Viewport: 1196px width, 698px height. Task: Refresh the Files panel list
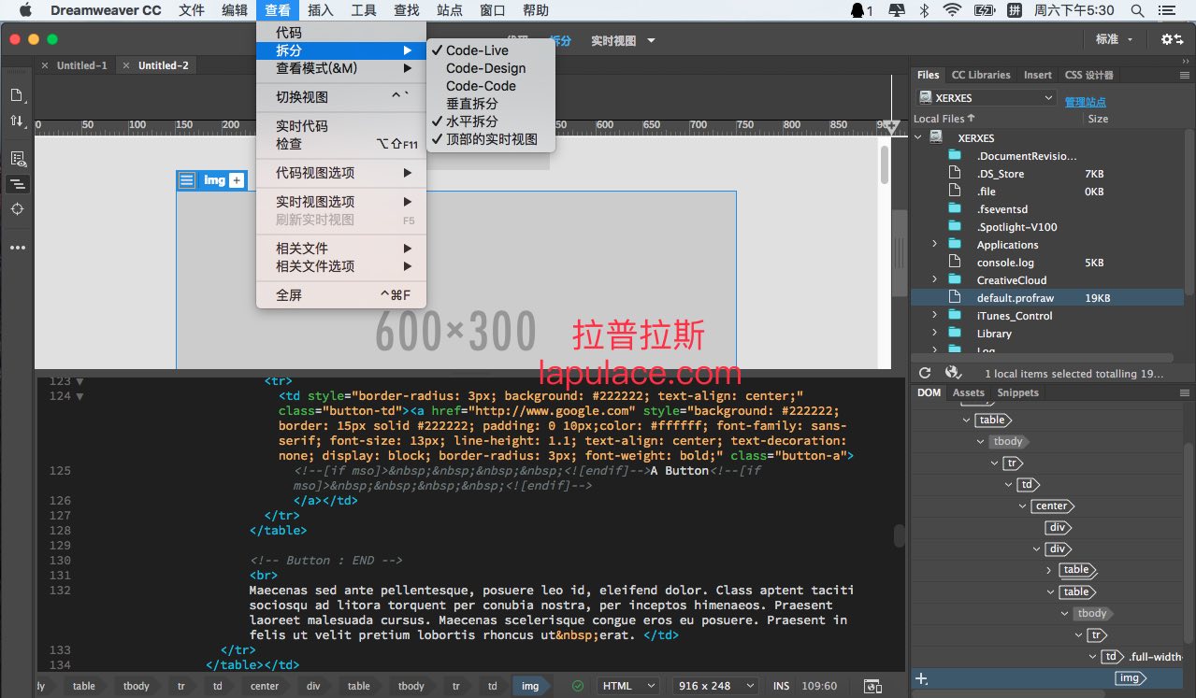coord(925,373)
